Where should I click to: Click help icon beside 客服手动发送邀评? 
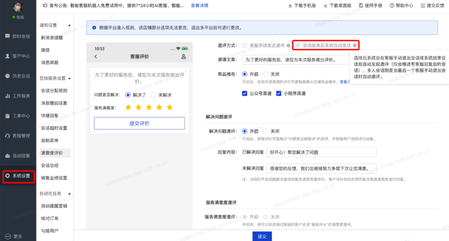point(288,45)
